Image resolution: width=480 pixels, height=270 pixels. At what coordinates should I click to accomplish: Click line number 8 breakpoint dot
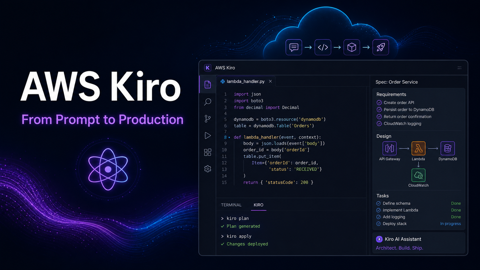(229, 137)
